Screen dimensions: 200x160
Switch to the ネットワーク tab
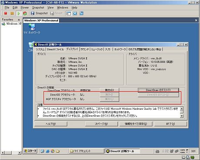pos(120,49)
